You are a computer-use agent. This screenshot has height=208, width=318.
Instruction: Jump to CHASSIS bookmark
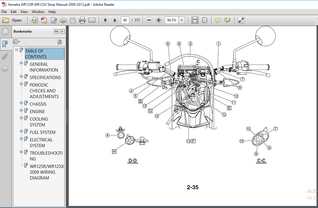(x=38, y=104)
